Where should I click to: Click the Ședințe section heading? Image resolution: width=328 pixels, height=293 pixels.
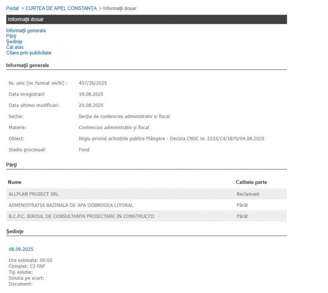(x=15, y=232)
